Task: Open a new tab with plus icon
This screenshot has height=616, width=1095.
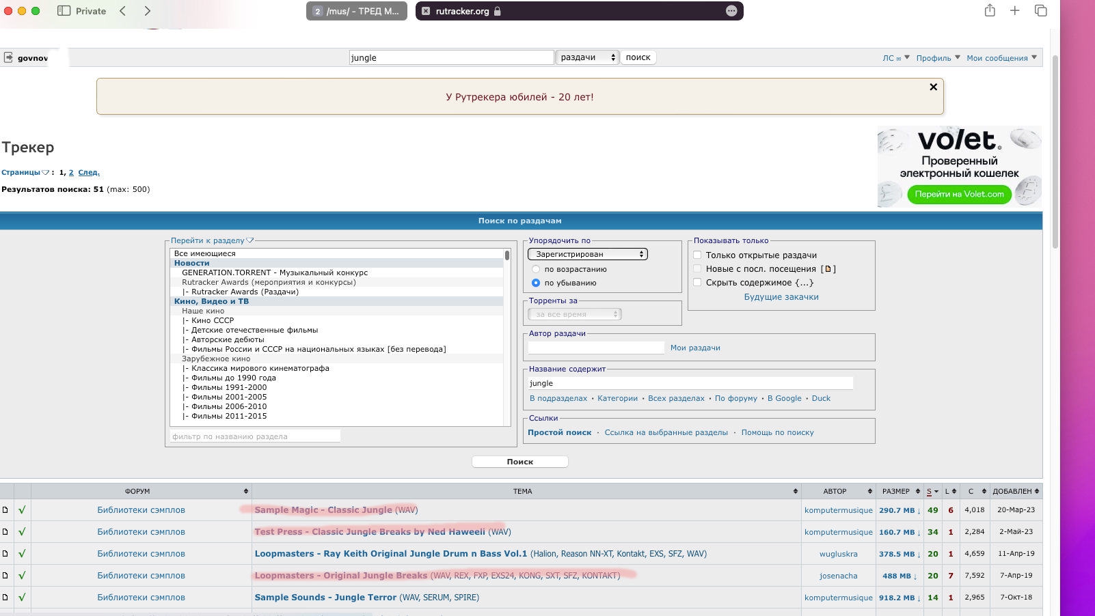Action: 1015,11
